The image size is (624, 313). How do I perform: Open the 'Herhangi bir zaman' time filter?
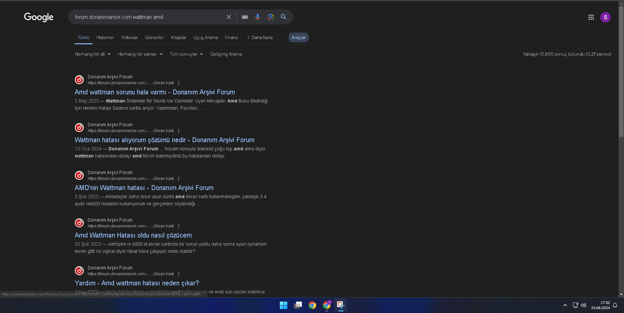140,54
